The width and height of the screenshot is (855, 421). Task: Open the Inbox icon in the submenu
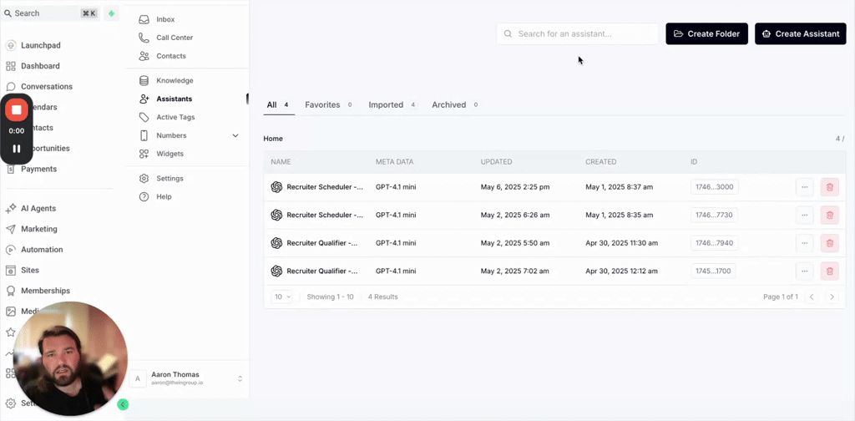pyautogui.click(x=144, y=19)
